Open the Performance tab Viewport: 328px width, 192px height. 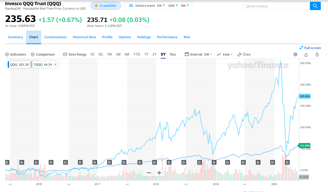tap(167, 37)
